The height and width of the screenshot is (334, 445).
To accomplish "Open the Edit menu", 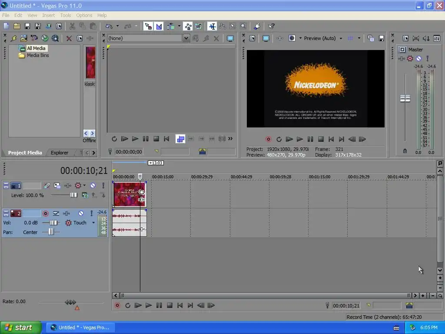I will [18, 15].
